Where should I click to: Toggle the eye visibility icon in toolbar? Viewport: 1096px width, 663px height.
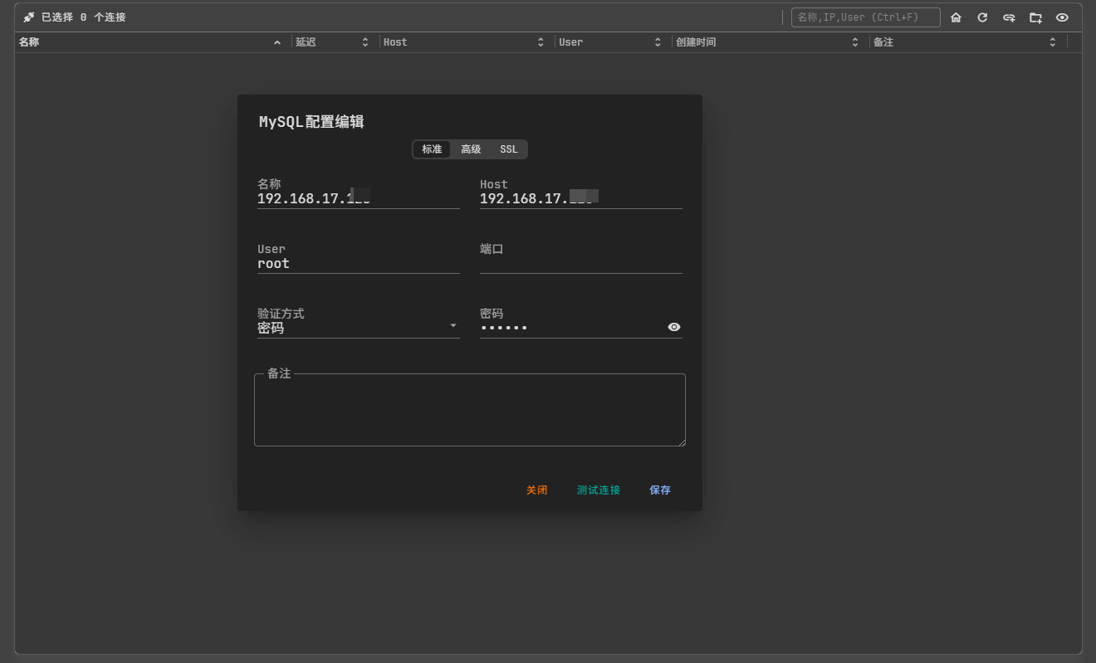click(1062, 17)
